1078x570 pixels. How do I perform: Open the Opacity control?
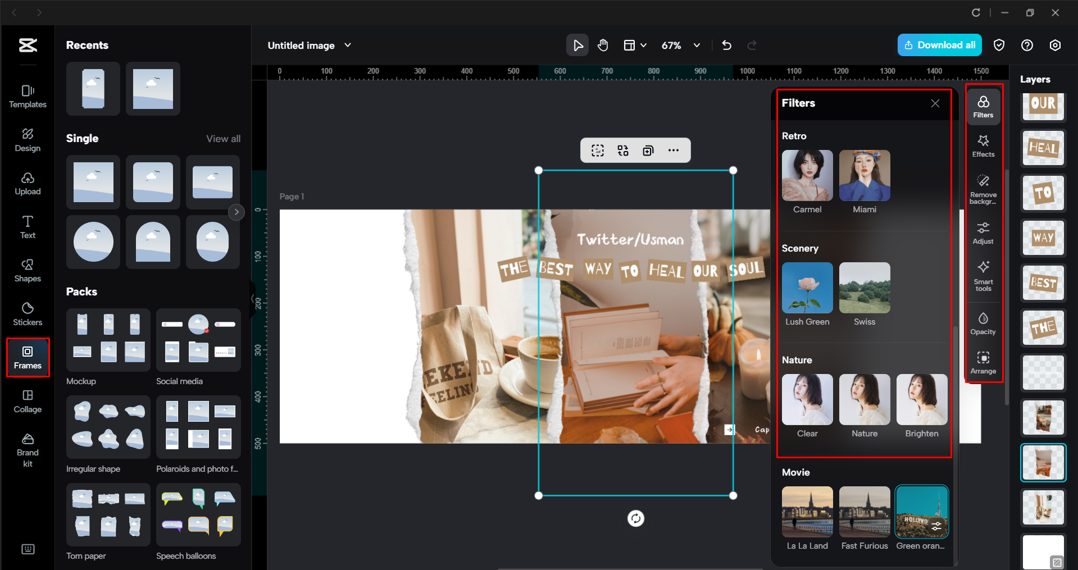point(983,324)
